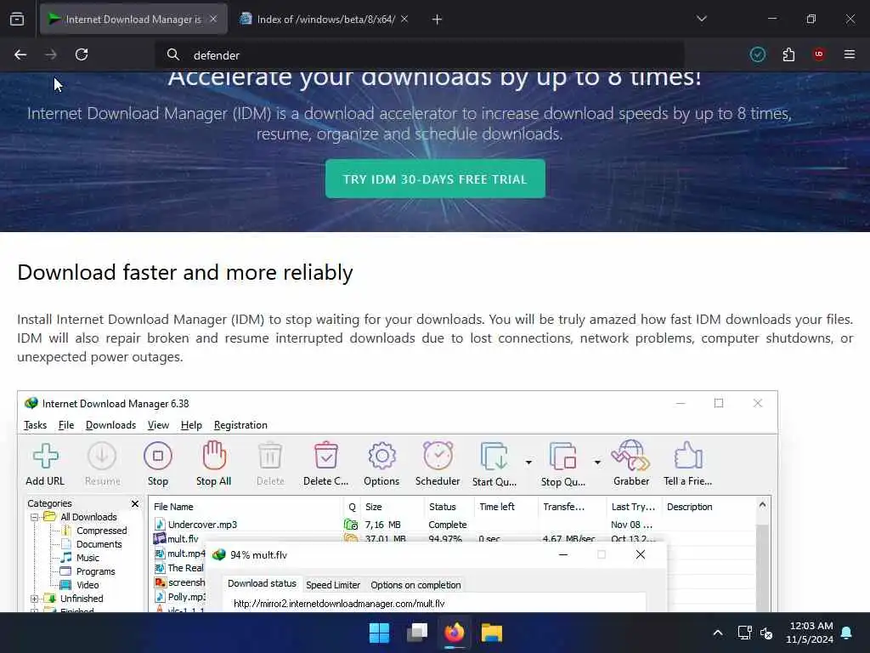
Task: Click the Delete C... toolbar icon
Action: 325,456
